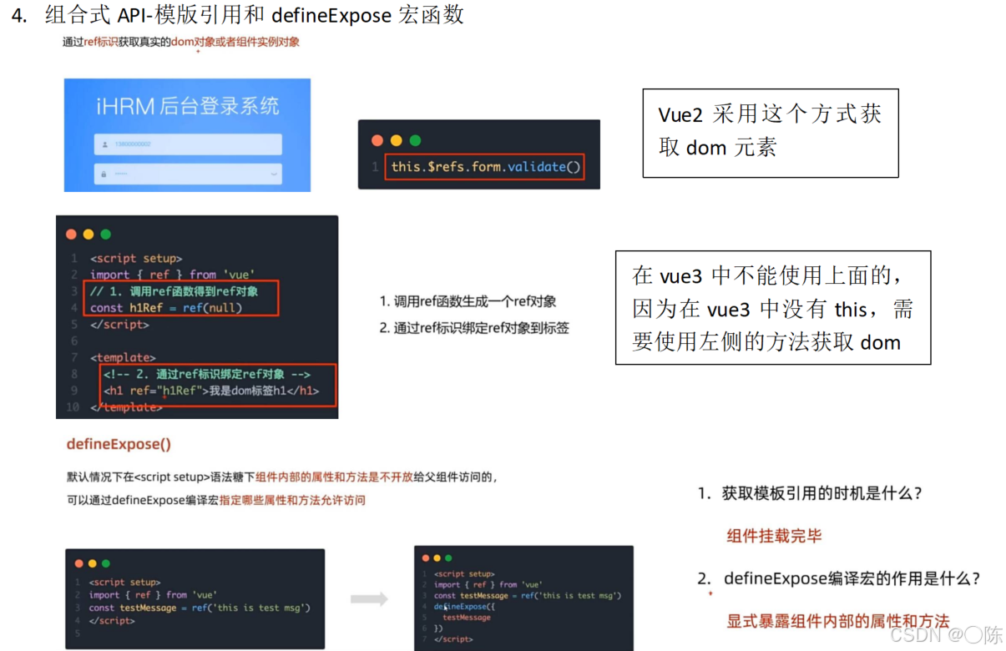This screenshot has width=1006, height=651.
Task: Click the yellow dot on the validate() code window
Action: 397,140
